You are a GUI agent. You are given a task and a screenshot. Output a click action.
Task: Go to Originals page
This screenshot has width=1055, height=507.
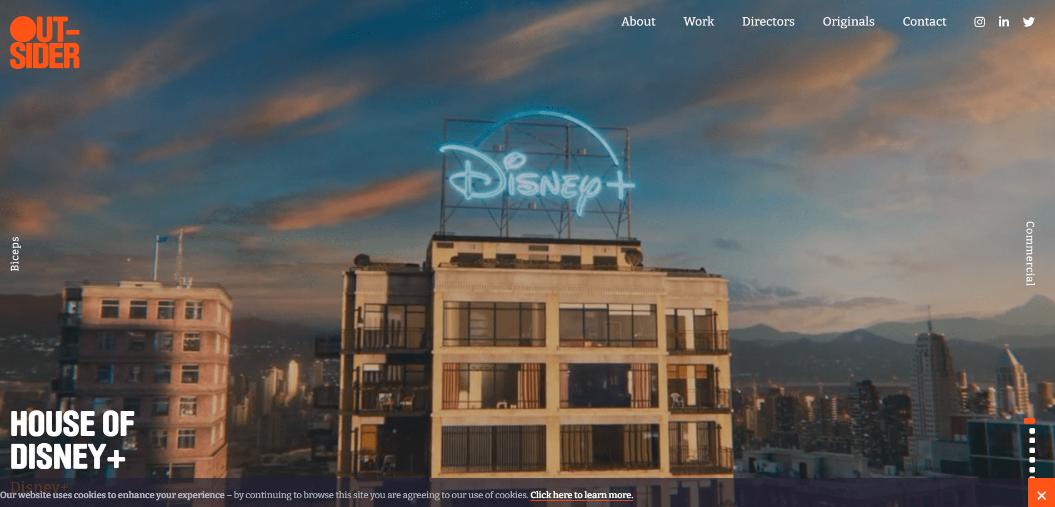848,22
